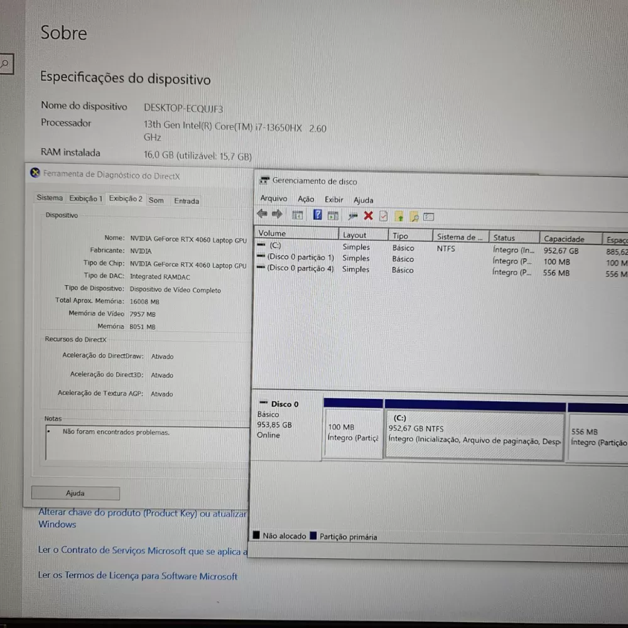Select the (C:) volume row name
The image size is (628, 628).
pos(275,245)
